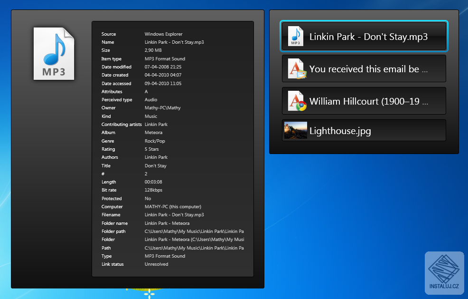Click the INSTALUJ.CZ logo badge
Viewport: 468px width, 299px height.
click(x=444, y=272)
